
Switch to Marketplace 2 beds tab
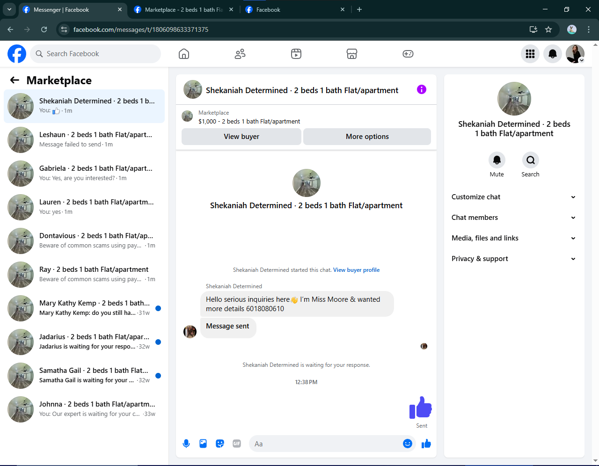tap(183, 9)
